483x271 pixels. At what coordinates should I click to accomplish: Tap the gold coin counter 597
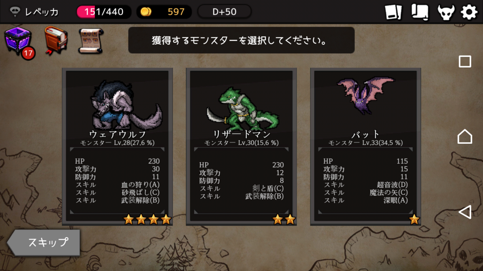point(164,12)
